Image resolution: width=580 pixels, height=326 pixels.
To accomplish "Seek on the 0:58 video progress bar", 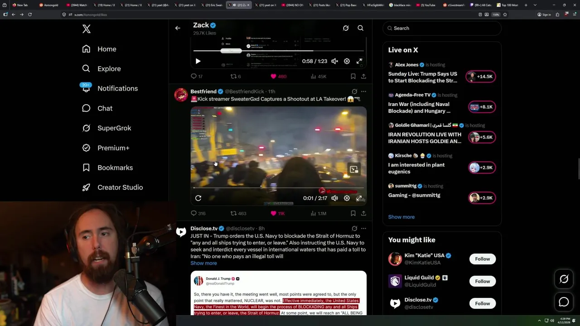I will (x=278, y=51).
